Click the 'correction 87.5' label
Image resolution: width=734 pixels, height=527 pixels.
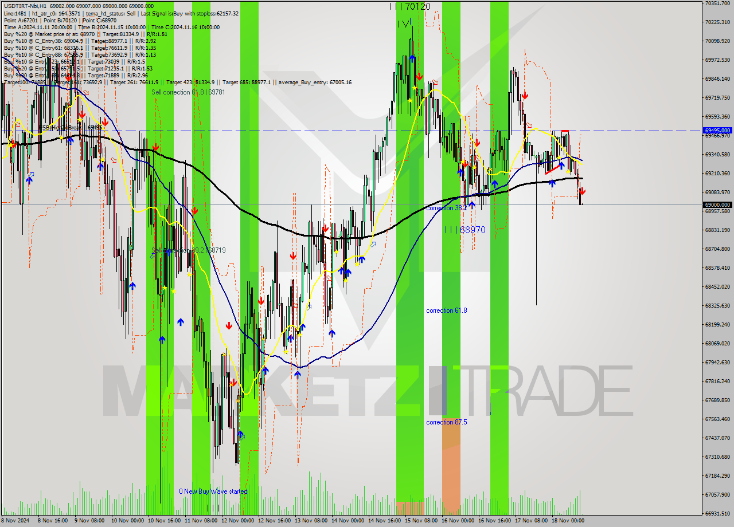pos(447,422)
